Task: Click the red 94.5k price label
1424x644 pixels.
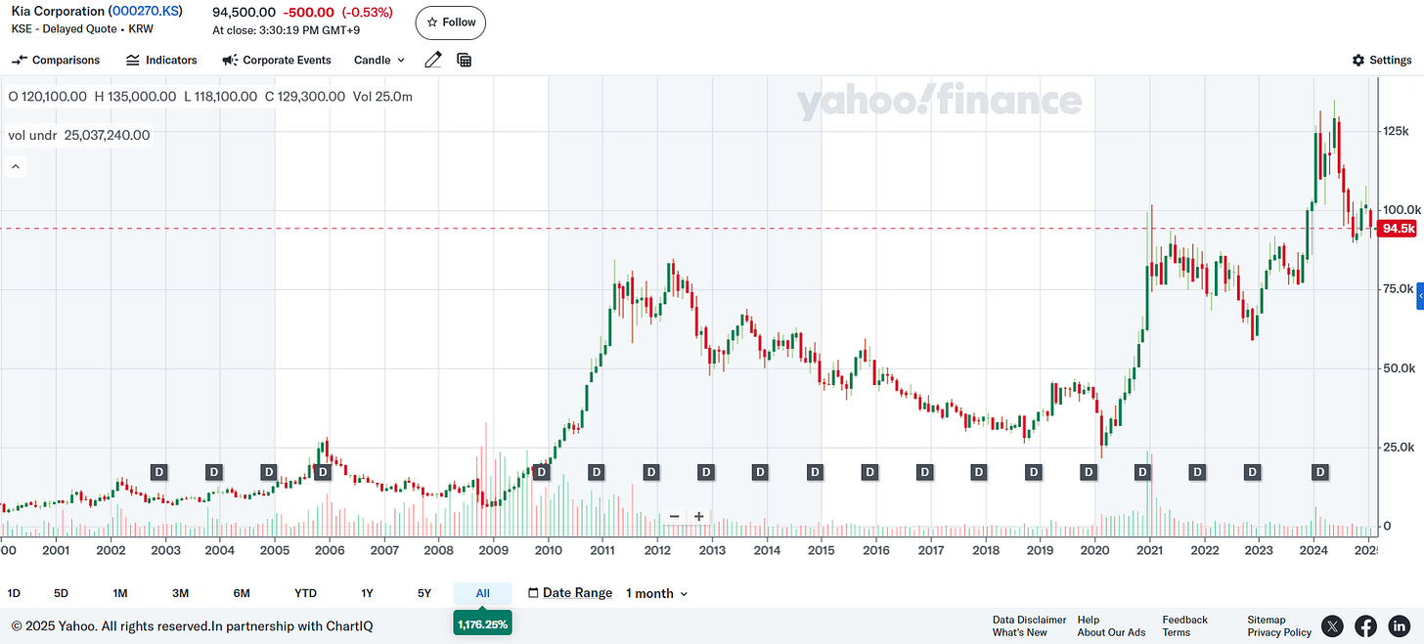Action: click(x=1397, y=229)
